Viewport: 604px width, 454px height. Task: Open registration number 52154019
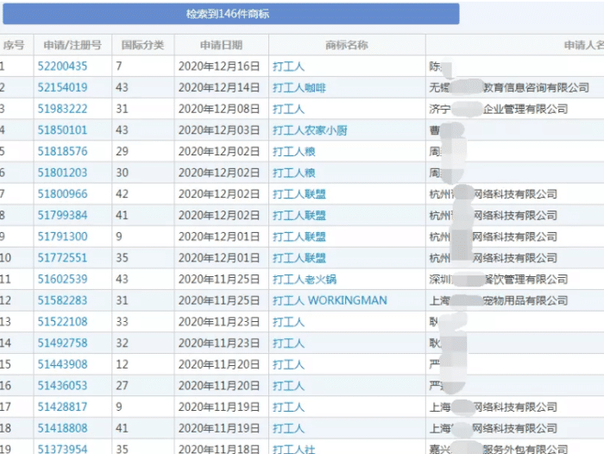(x=62, y=87)
